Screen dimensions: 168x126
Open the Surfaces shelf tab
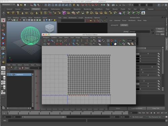[27, 9]
